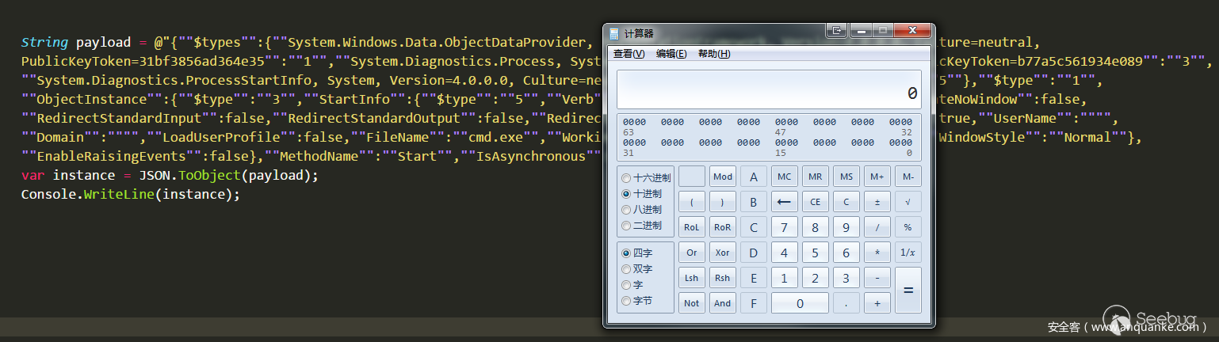Click the CE clear entry button

coord(815,202)
